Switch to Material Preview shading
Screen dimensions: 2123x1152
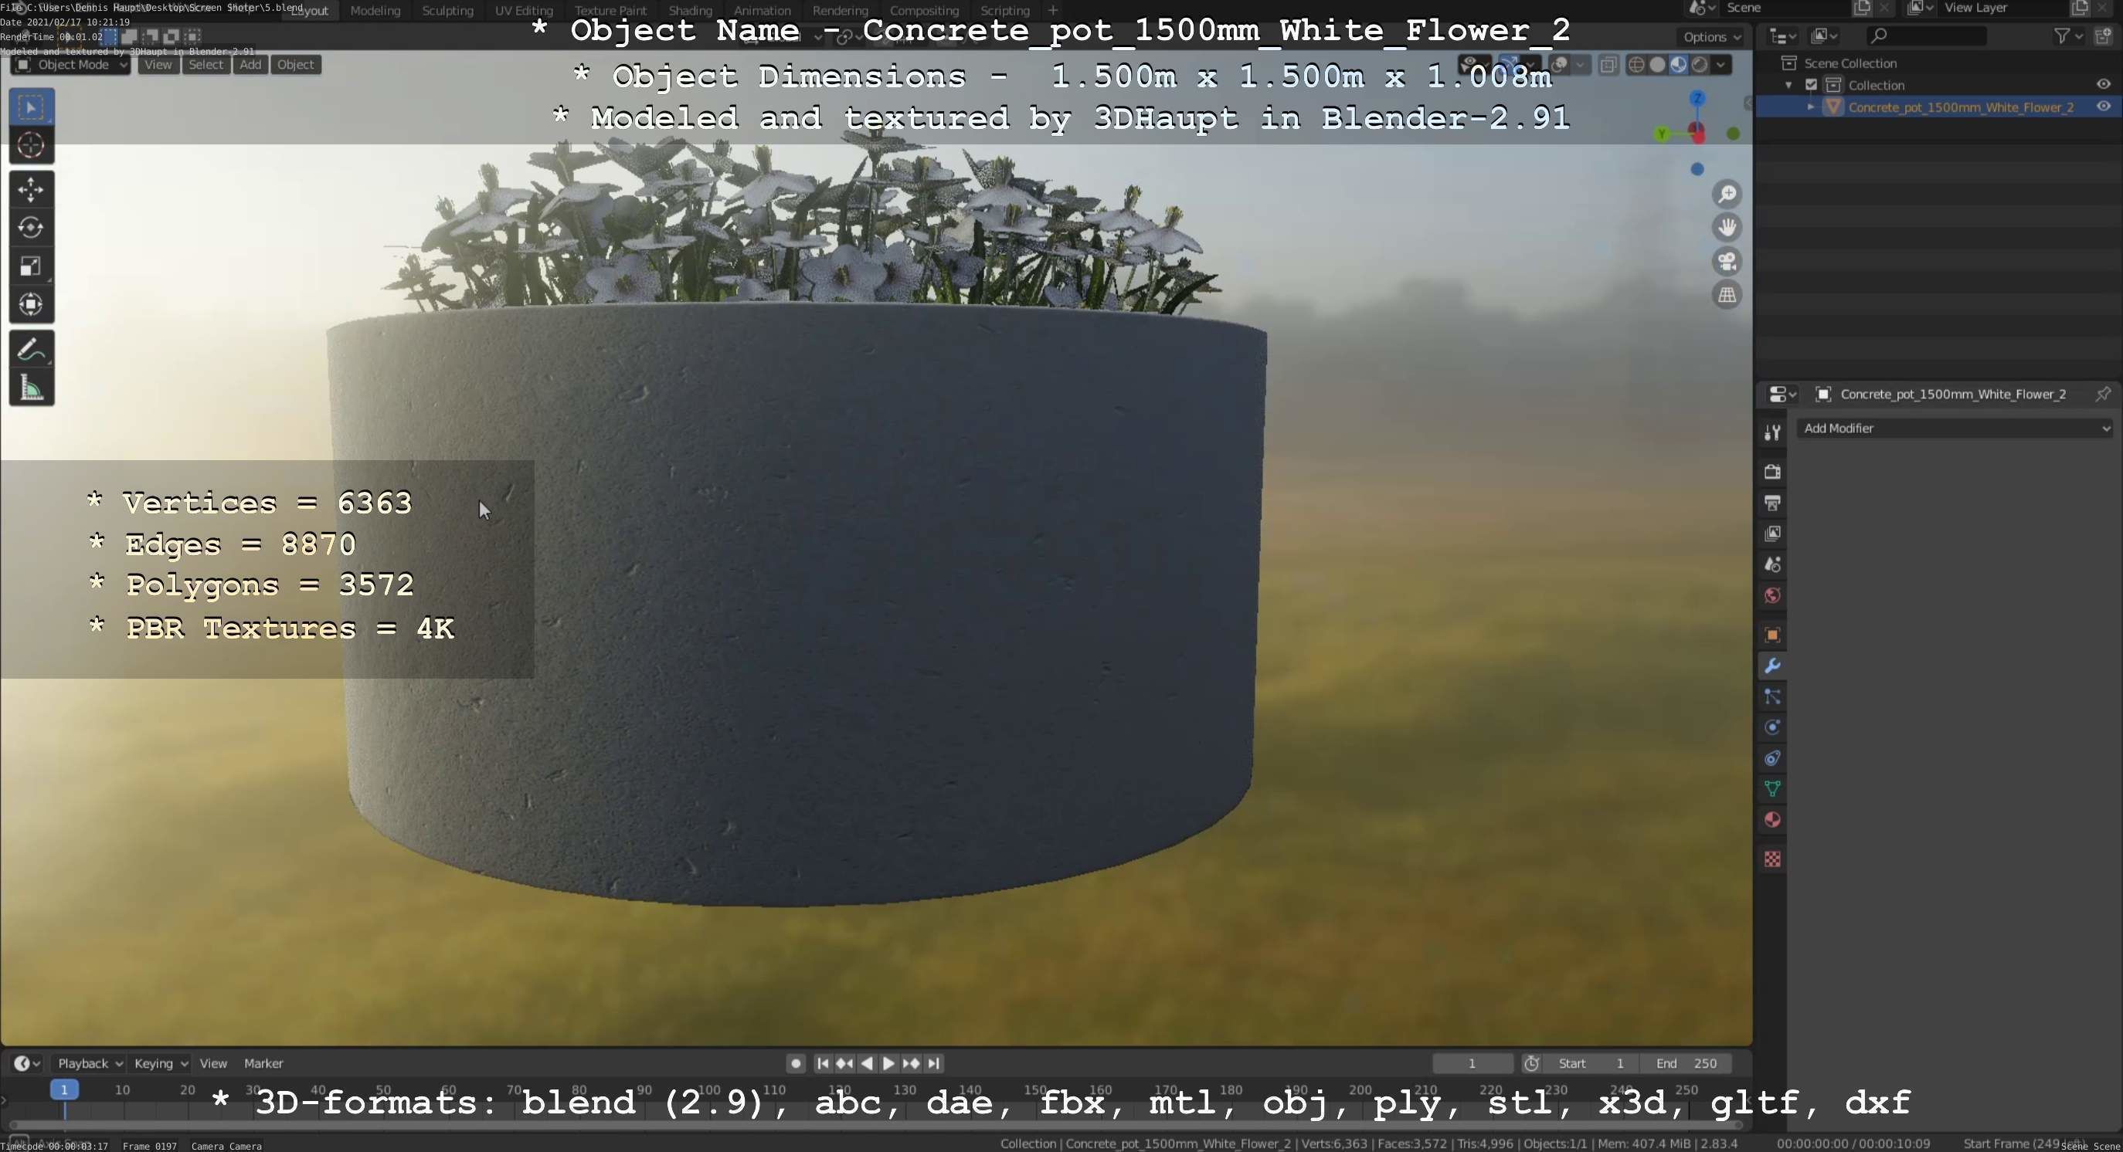(x=1678, y=65)
